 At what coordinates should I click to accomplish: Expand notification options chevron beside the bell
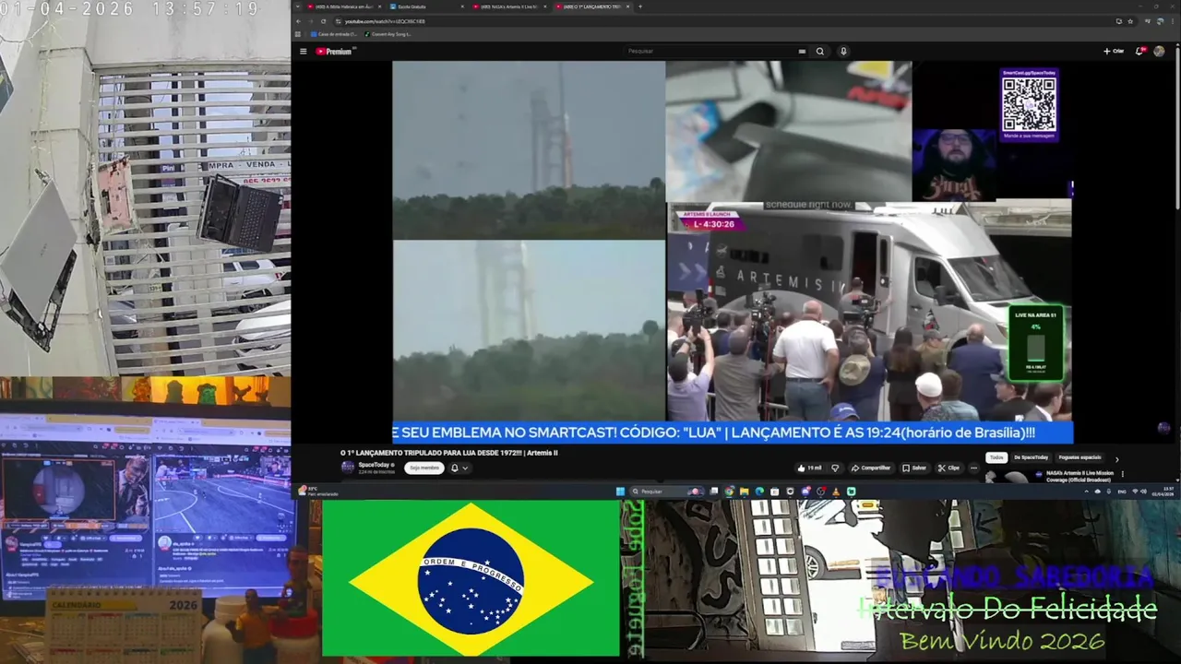click(x=465, y=468)
